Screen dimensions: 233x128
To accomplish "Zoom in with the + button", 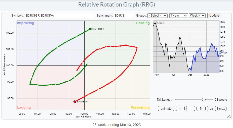I will 180,109.
